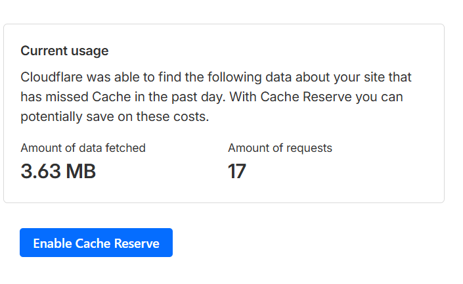The width and height of the screenshot is (463, 284).
Task: Click the 17 requests count value
Action: (x=236, y=172)
